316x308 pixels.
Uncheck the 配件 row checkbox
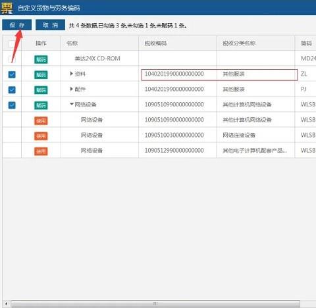[x=12, y=90]
